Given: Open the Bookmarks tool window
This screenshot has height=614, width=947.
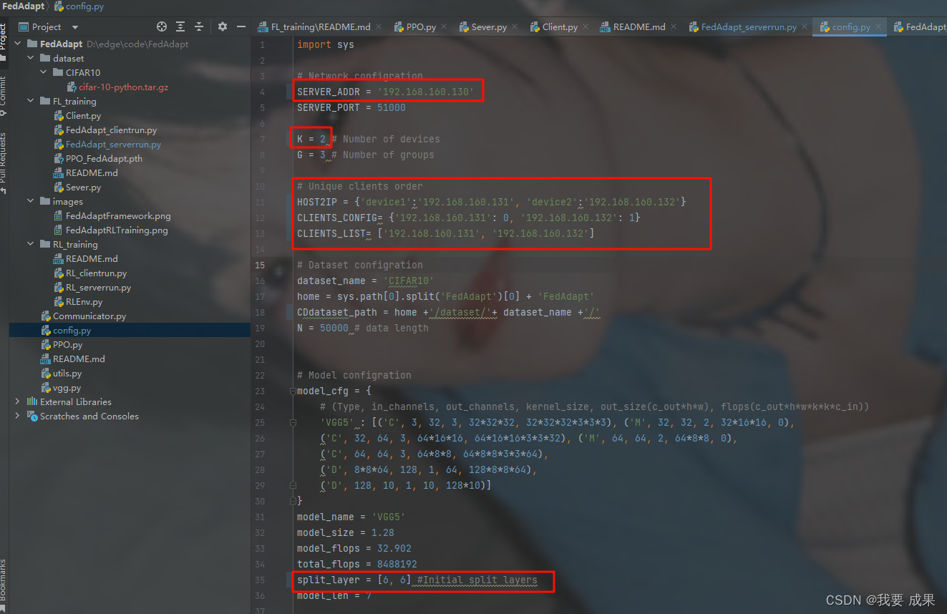Looking at the screenshot, I should click(x=4, y=578).
